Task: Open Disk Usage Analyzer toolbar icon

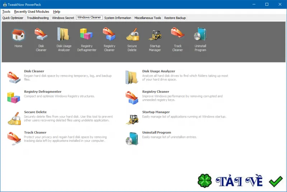Action: tap(63, 34)
